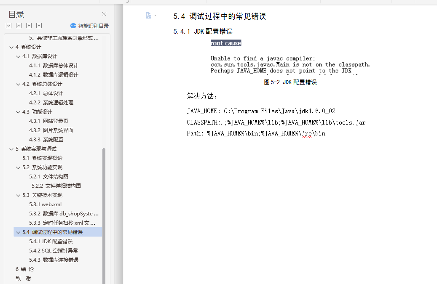Jump to '6 结 论' section
Viewport: 437px width, 284px height.
click(x=24, y=269)
